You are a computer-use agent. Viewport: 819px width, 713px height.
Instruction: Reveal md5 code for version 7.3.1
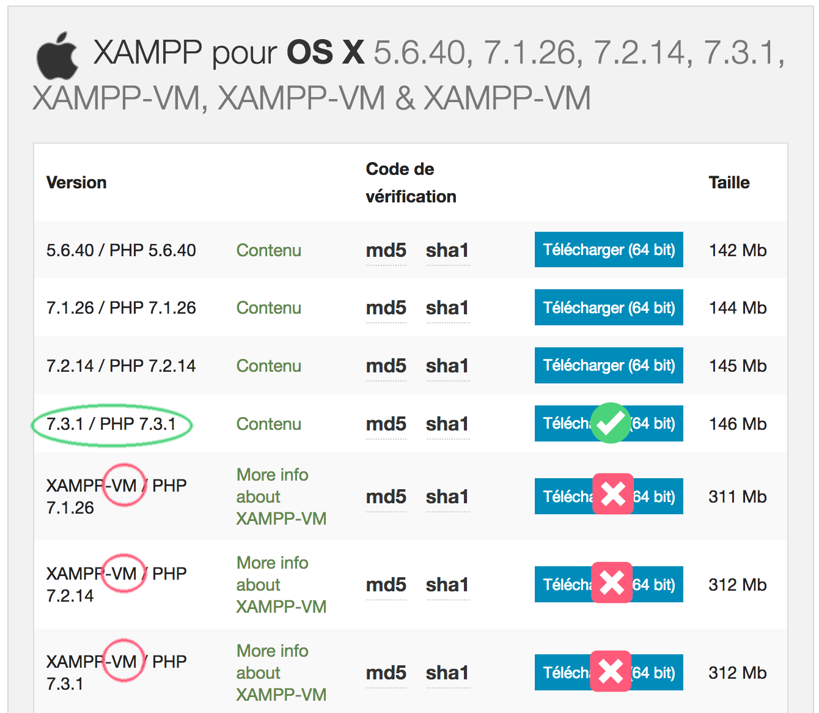386,424
